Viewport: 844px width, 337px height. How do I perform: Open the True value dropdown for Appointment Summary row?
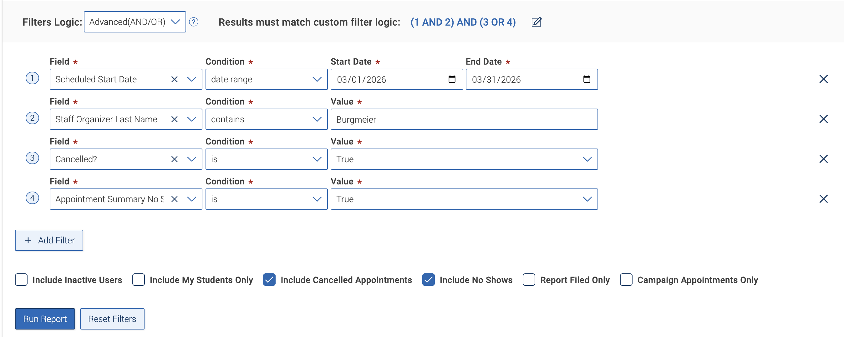pyautogui.click(x=464, y=199)
